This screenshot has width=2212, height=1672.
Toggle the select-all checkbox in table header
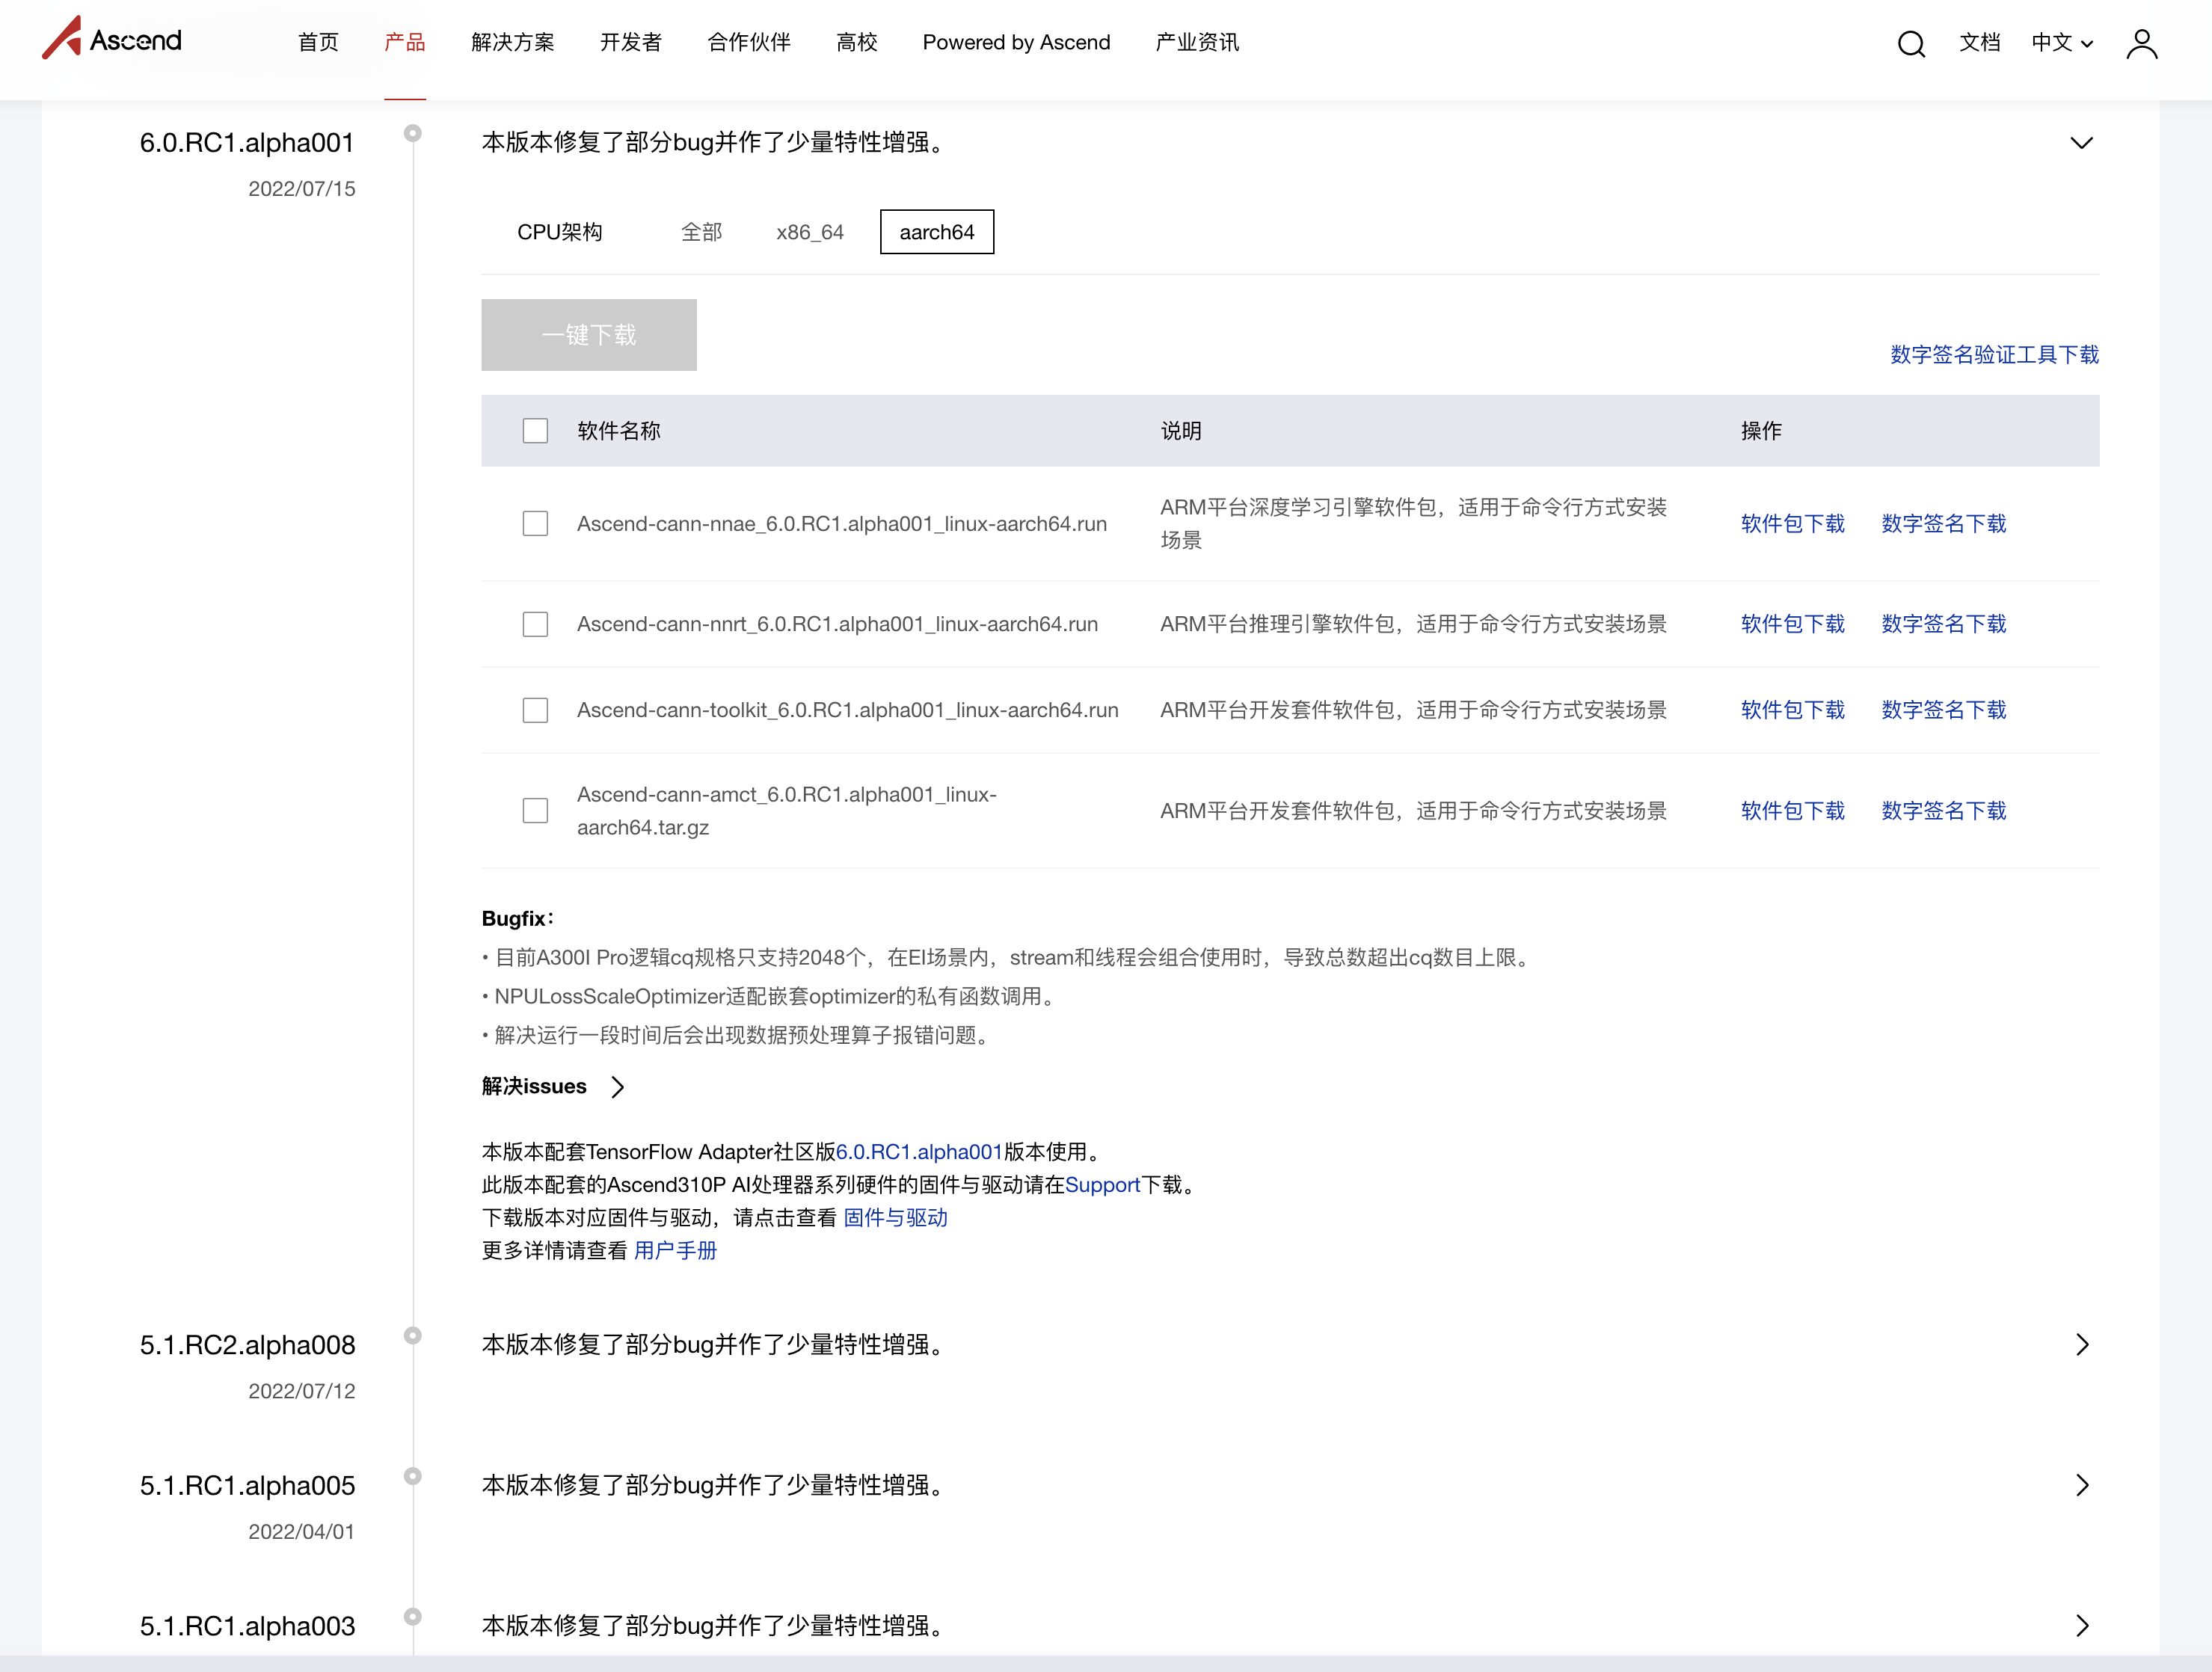point(535,431)
